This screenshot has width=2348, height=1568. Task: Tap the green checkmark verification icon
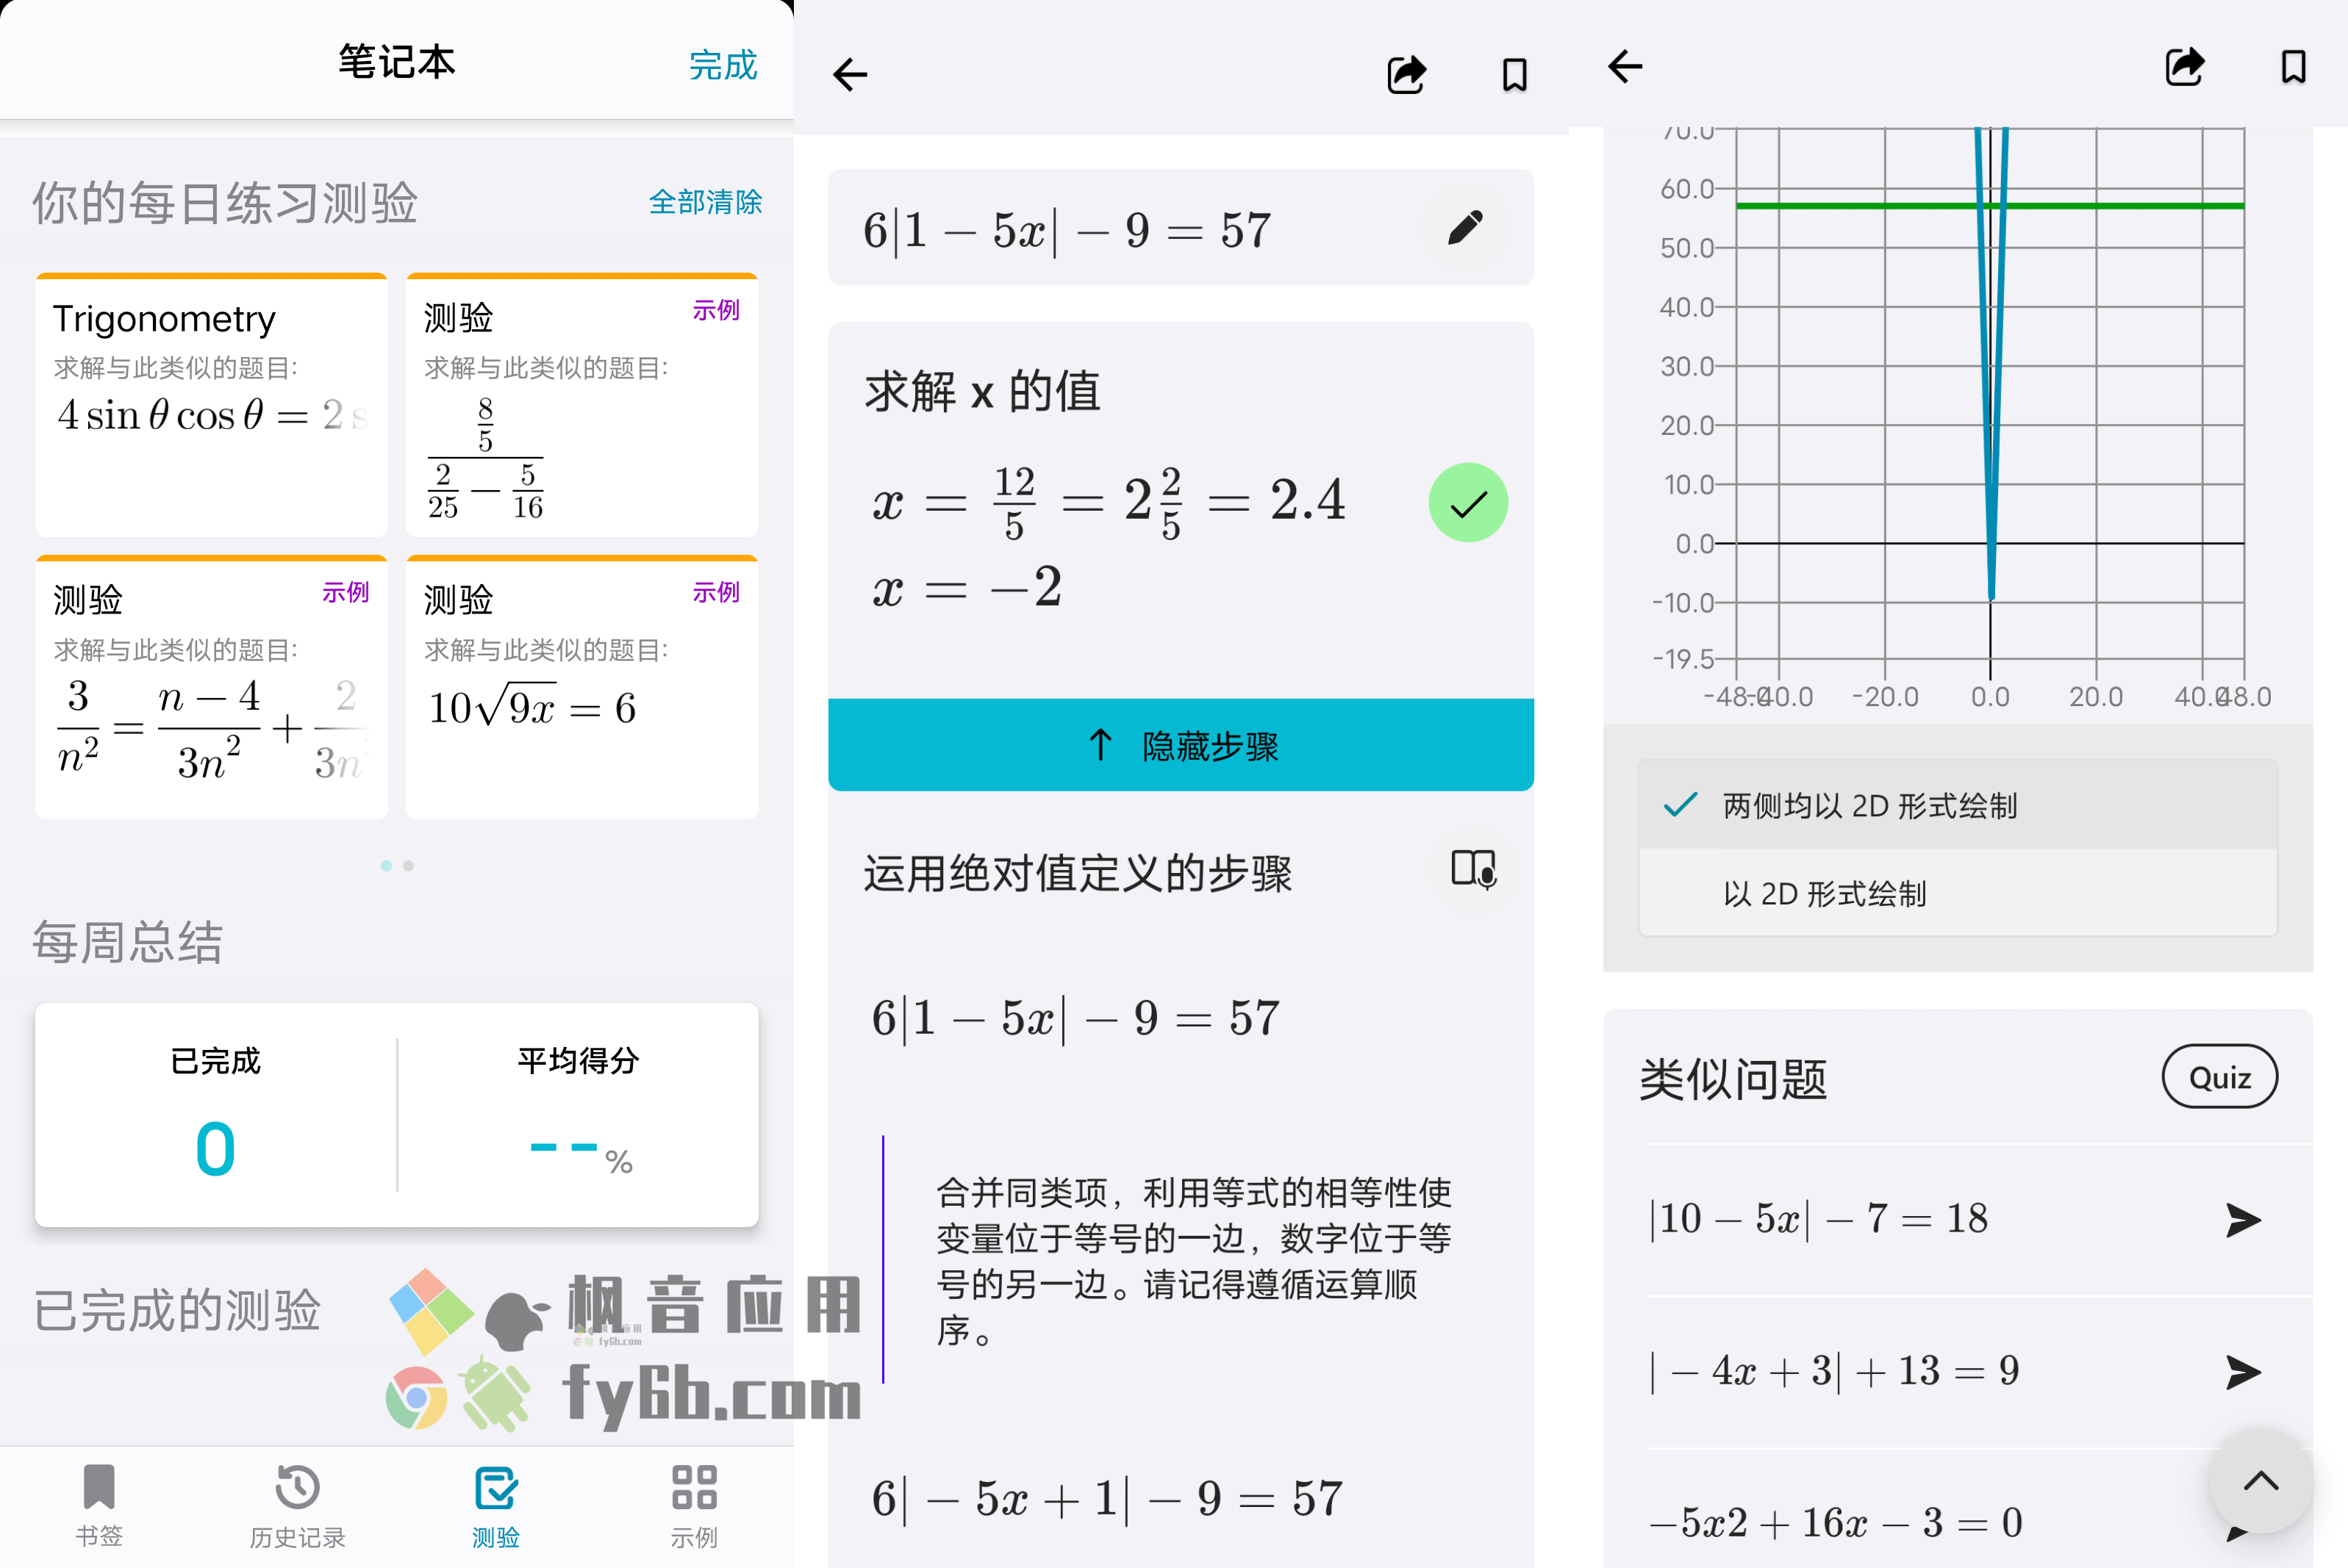click(1467, 503)
